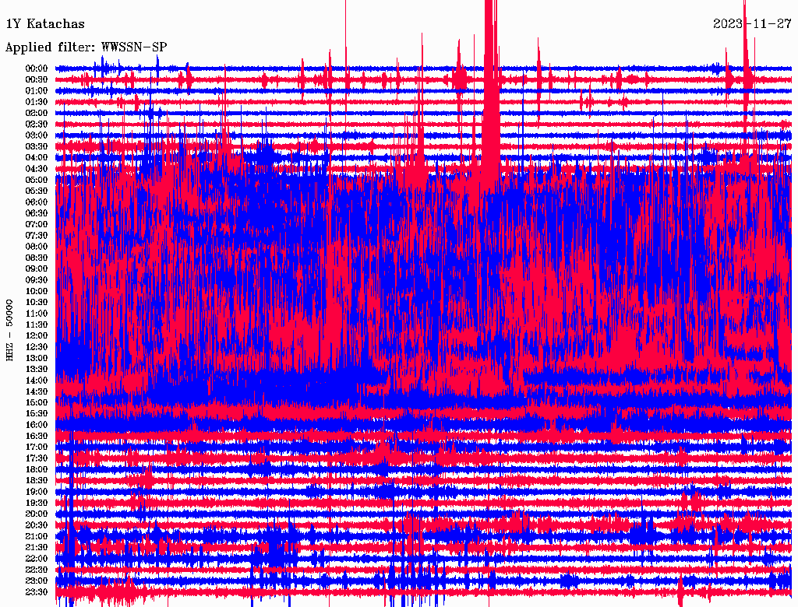
Task: Select the 04:30 time label
Action: pos(37,169)
